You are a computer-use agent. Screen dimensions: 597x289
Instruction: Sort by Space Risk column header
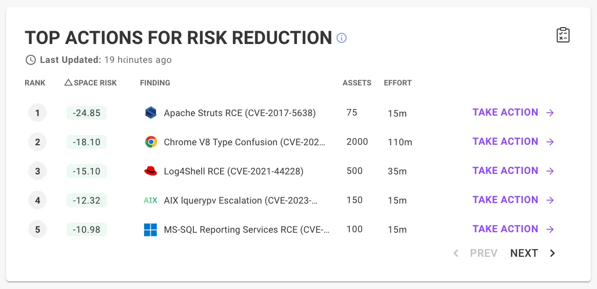(x=91, y=82)
